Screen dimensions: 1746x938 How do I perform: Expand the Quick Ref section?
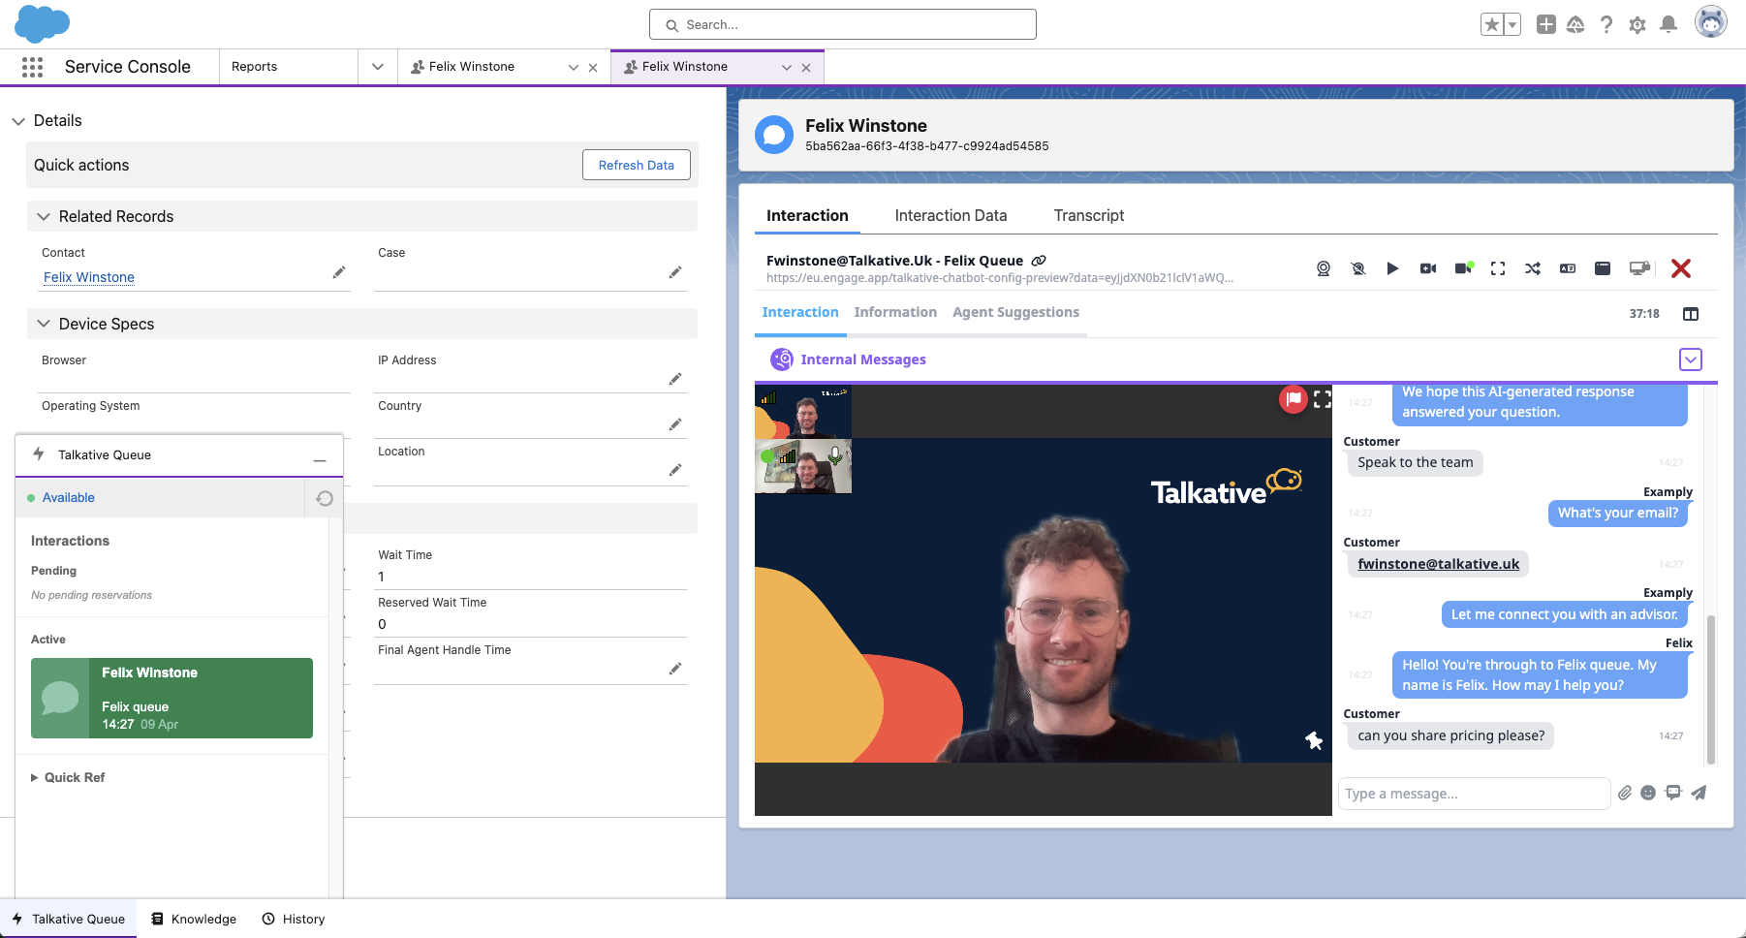(x=35, y=777)
